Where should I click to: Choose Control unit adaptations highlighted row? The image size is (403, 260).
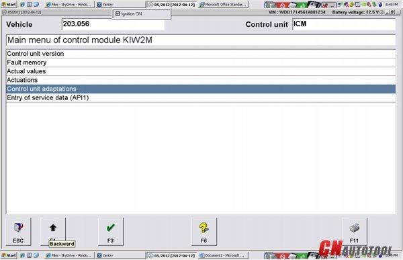point(201,89)
